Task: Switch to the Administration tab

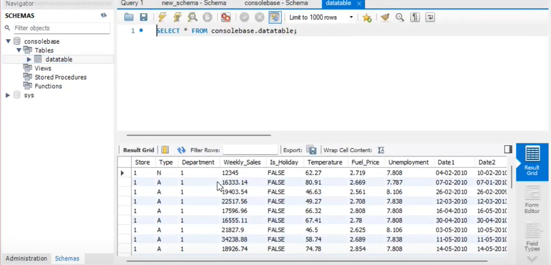Action: coord(26,258)
